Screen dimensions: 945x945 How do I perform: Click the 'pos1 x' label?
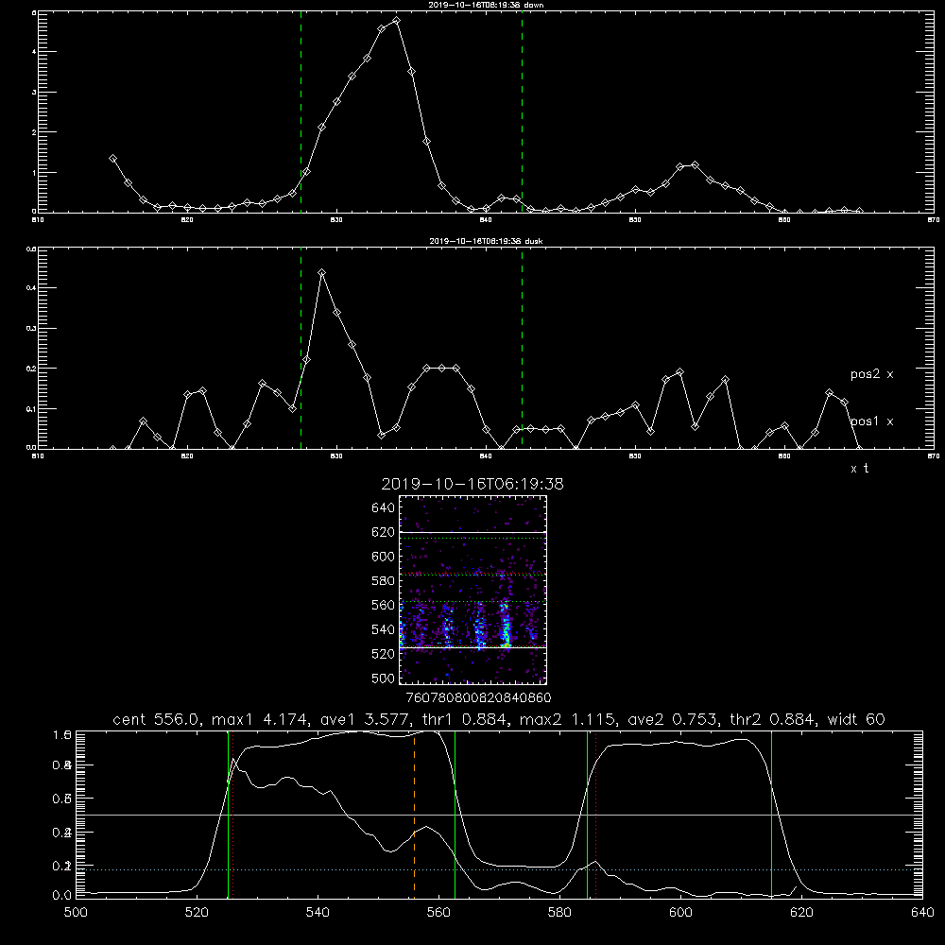pos(871,421)
